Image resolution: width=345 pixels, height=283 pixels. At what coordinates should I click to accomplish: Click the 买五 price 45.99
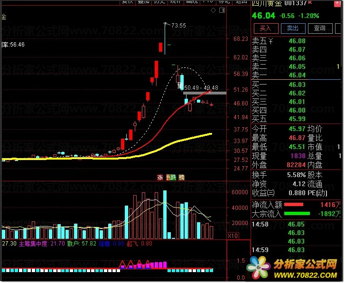[297, 119]
